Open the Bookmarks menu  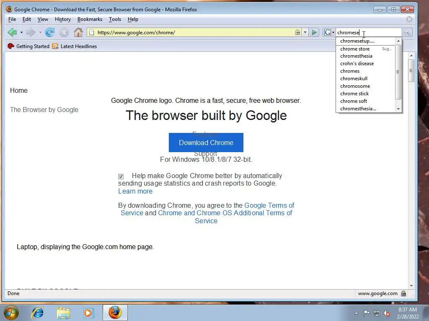pos(90,19)
